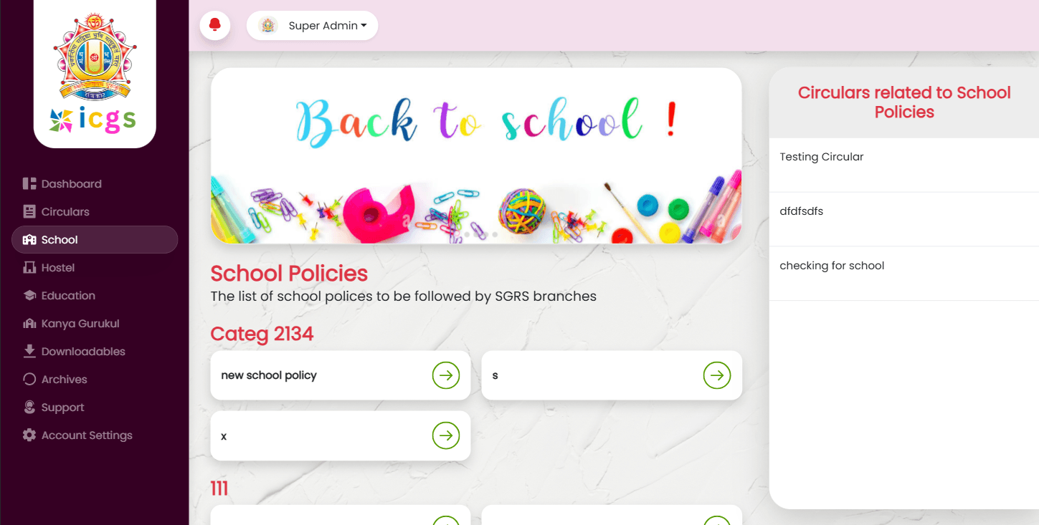Screen dimensions: 1039x525
Task: Open the arrow on policy 'x' card
Action: click(446, 435)
